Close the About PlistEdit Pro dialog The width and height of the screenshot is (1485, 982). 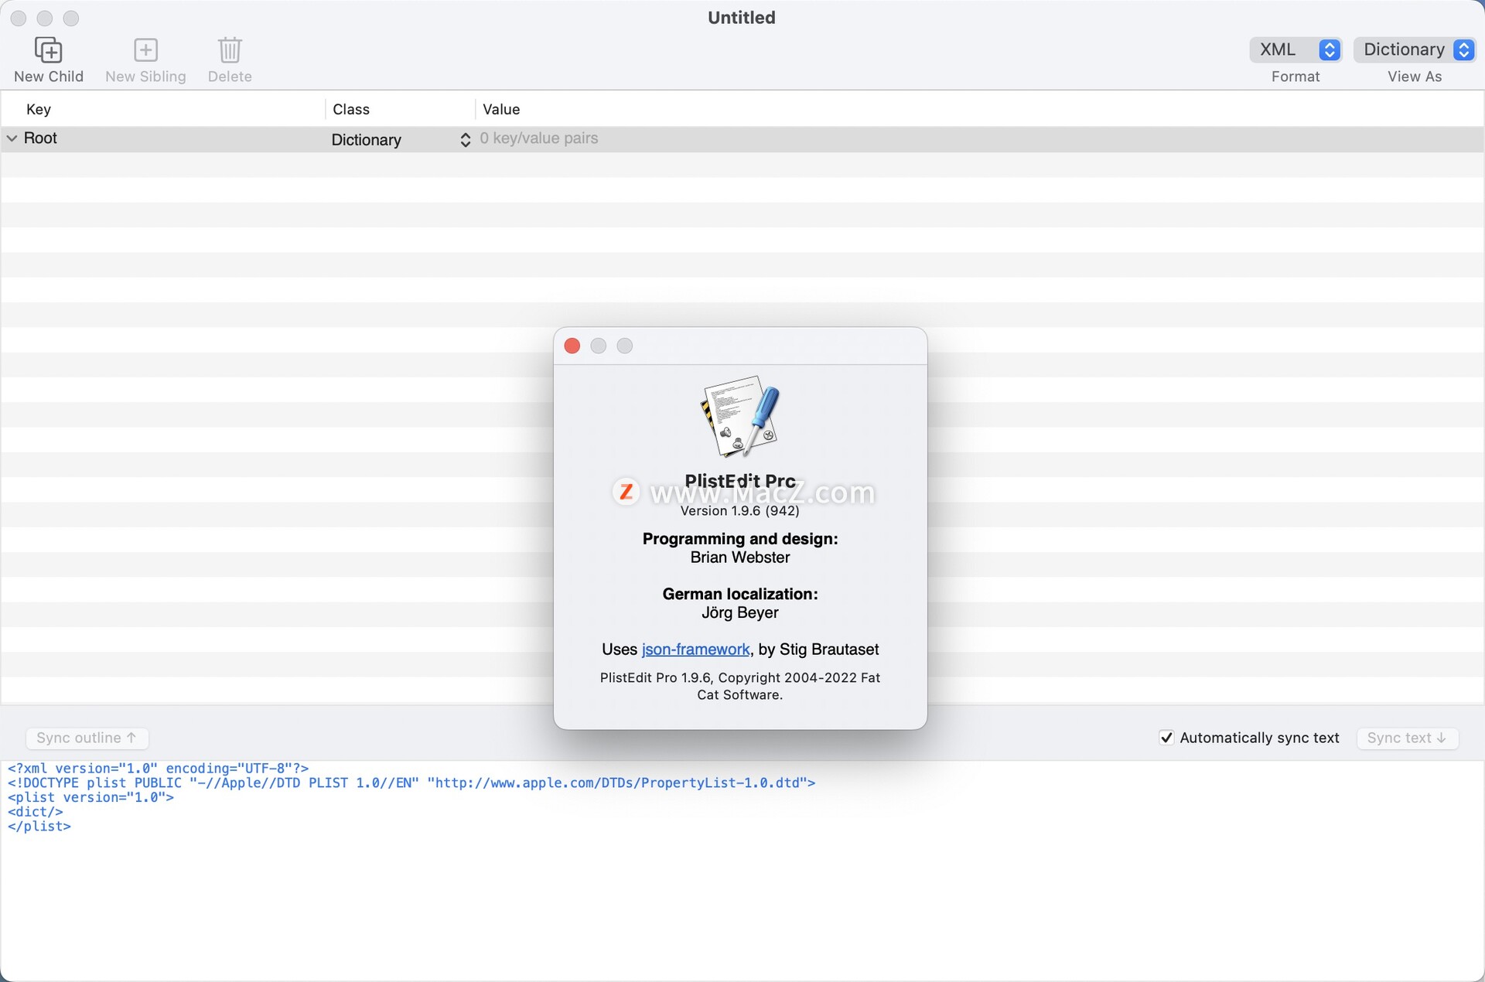coord(572,346)
